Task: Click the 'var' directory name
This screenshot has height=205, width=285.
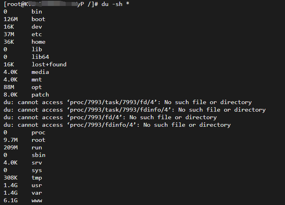Action: click(37, 193)
